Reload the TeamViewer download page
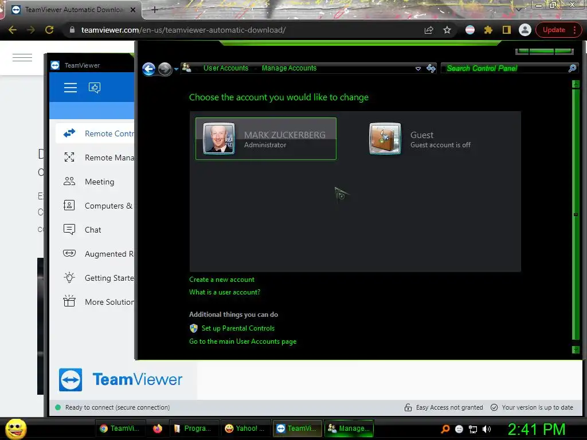 (x=49, y=30)
